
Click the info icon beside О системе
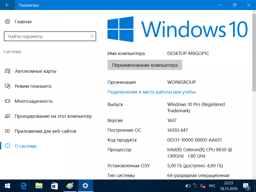pos(7,146)
